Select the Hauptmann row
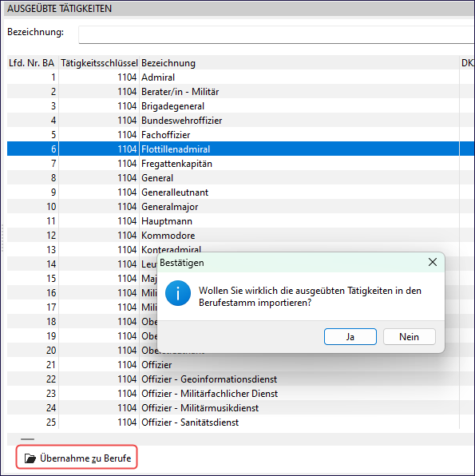Image resolution: width=475 pixels, height=476 pixels. pos(233,221)
